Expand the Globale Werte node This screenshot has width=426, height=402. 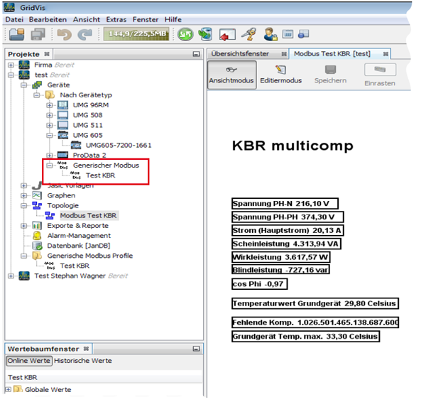pyautogui.click(x=9, y=389)
